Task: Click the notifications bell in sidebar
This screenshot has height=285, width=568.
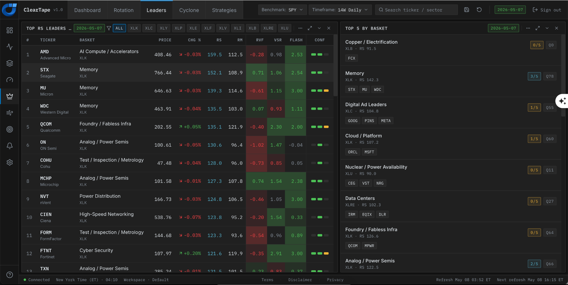Action: [10, 146]
